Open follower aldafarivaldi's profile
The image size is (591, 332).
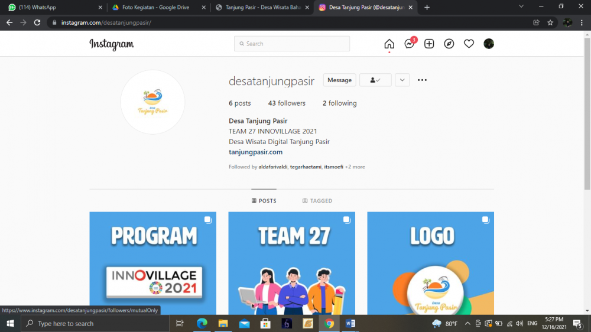[x=273, y=167]
